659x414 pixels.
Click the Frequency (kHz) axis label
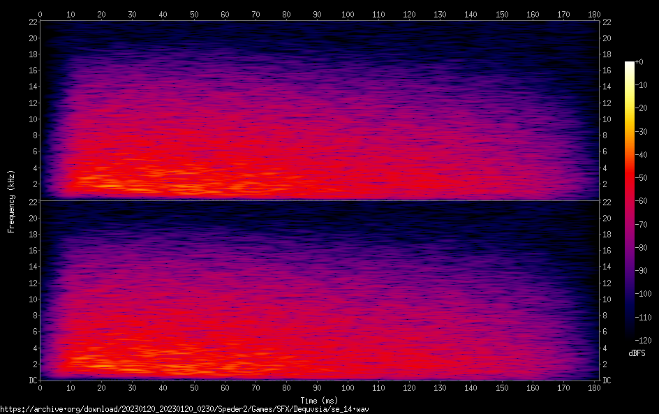pyautogui.click(x=11, y=200)
